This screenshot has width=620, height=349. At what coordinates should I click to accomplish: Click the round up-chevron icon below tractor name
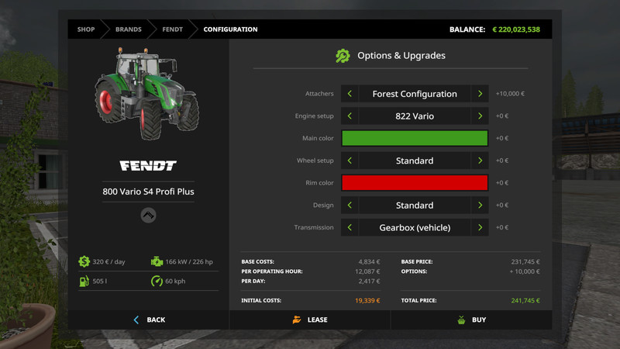coord(148,216)
